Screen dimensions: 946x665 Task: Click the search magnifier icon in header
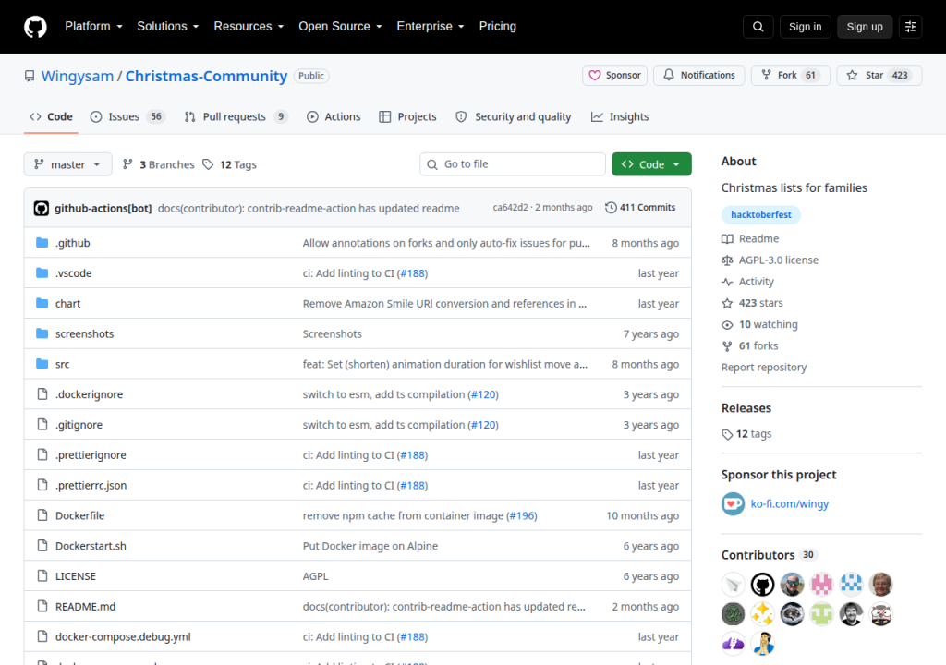click(758, 27)
